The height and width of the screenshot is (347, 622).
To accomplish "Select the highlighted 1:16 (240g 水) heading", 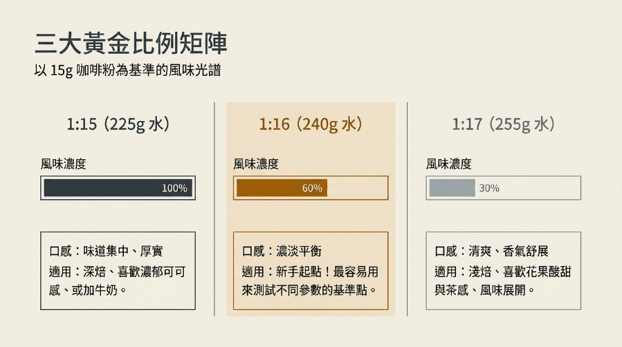I will point(311,124).
